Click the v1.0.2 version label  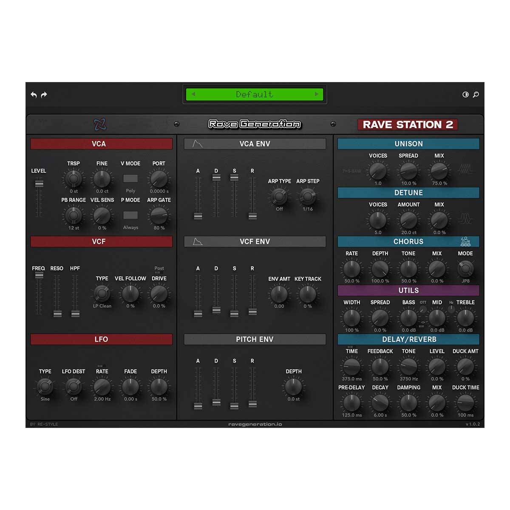point(473,424)
